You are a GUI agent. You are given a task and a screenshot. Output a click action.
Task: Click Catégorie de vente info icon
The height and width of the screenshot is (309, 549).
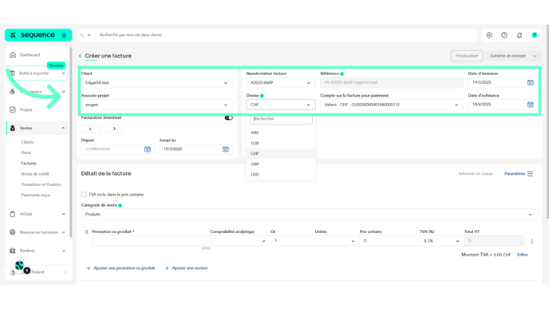click(x=120, y=206)
